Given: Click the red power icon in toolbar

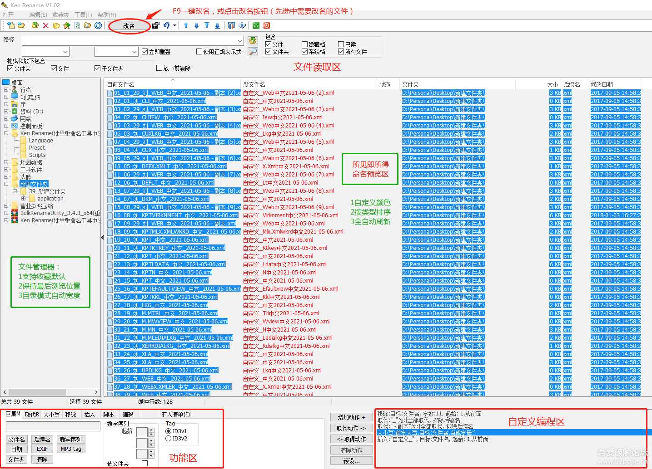Looking at the screenshot, I should (267, 25).
